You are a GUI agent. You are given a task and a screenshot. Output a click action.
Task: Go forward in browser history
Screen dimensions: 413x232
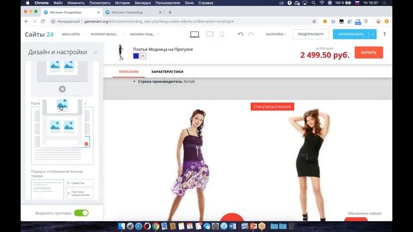tap(34, 21)
